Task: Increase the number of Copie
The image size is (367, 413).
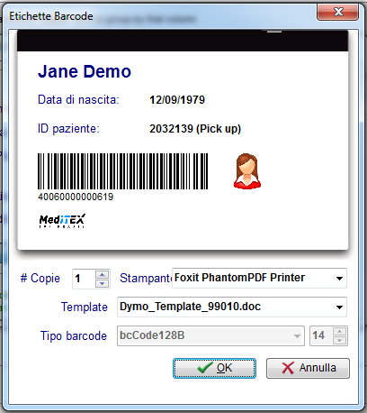Action: (x=103, y=274)
